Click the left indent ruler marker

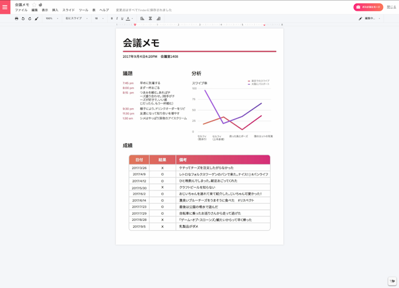[x=135, y=25]
